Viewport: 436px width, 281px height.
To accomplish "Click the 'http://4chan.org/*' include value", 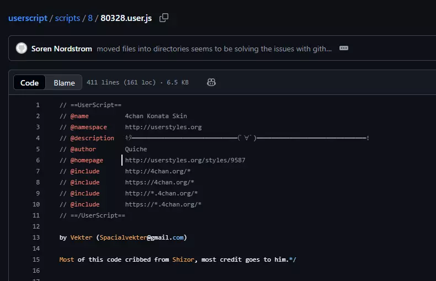I will [x=158, y=171].
